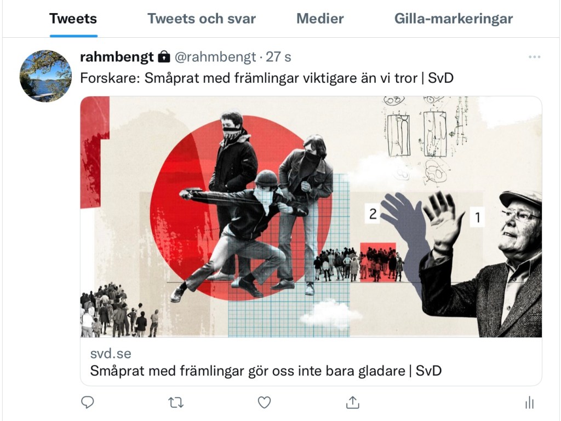Click the padlock protected account icon
Viewport: 561px width, 421px height.
pyautogui.click(x=164, y=56)
